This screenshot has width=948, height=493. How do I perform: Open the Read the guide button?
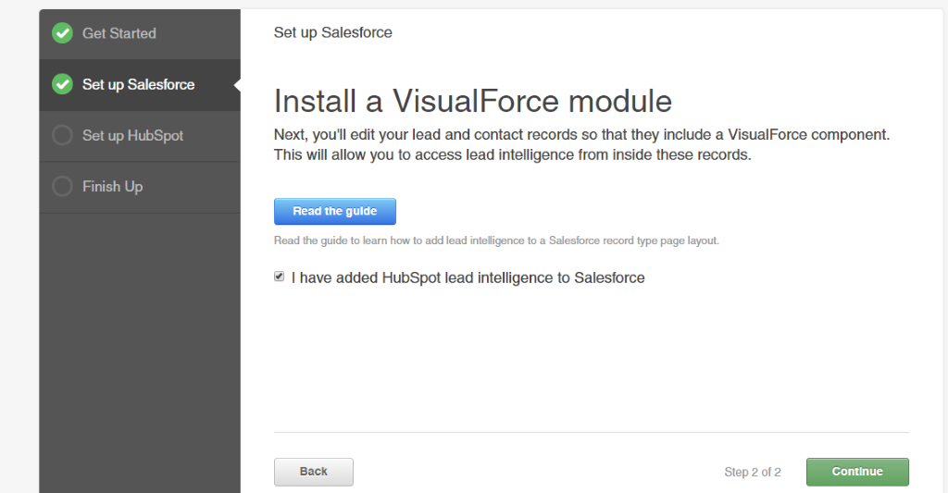pyautogui.click(x=335, y=212)
